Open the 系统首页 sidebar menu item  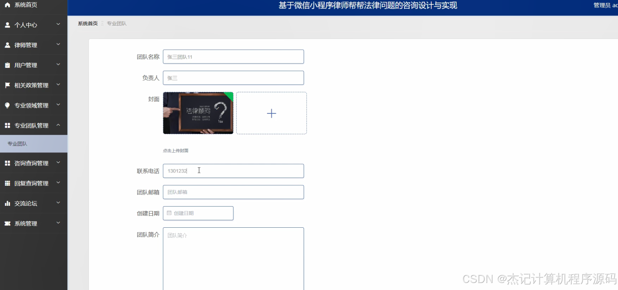34,6
